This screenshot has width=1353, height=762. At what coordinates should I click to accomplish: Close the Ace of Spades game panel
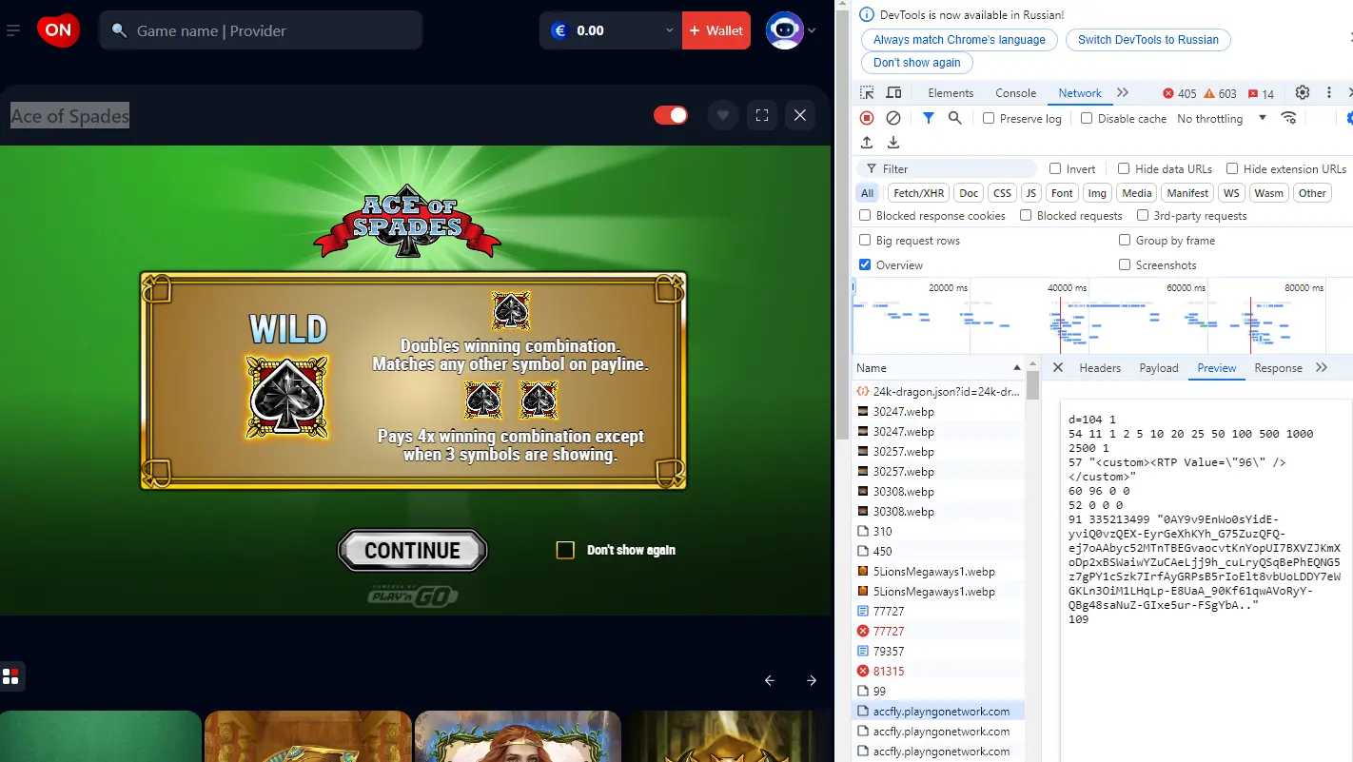(x=800, y=115)
